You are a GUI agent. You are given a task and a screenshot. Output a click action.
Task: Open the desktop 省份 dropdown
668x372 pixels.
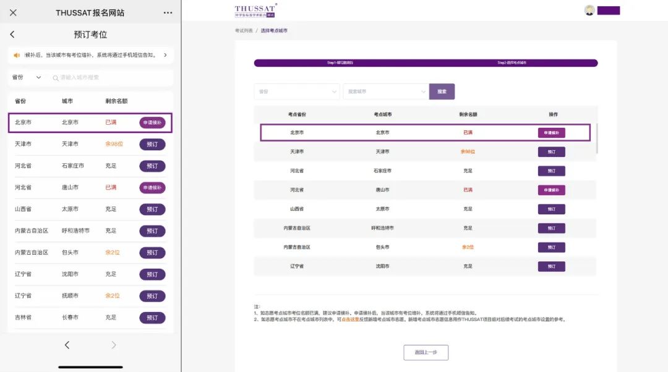(296, 91)
